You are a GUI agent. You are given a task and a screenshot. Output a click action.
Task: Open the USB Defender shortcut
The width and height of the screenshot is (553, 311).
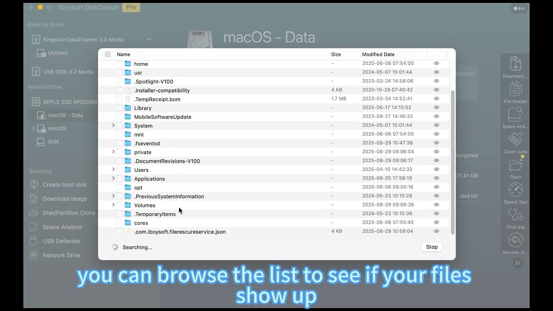(x=61, y=241)
